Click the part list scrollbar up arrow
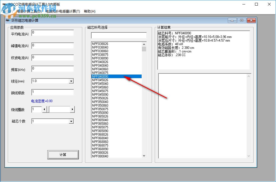This screenshot has height=182, width=276. click(144, 44)
